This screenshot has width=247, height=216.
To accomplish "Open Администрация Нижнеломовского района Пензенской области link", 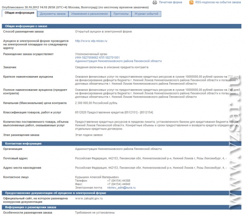I will click(x=118, y=61).
